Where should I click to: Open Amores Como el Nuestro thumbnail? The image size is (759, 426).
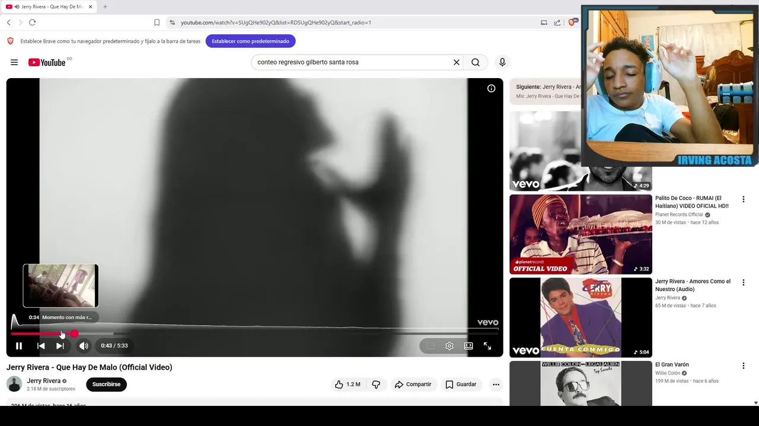581,318
